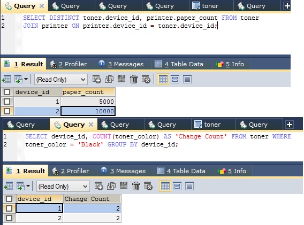Viewport: 304px width, 225px height.
Task: Click cancel changes icon above Change Count grid
Action: [148, 186]
